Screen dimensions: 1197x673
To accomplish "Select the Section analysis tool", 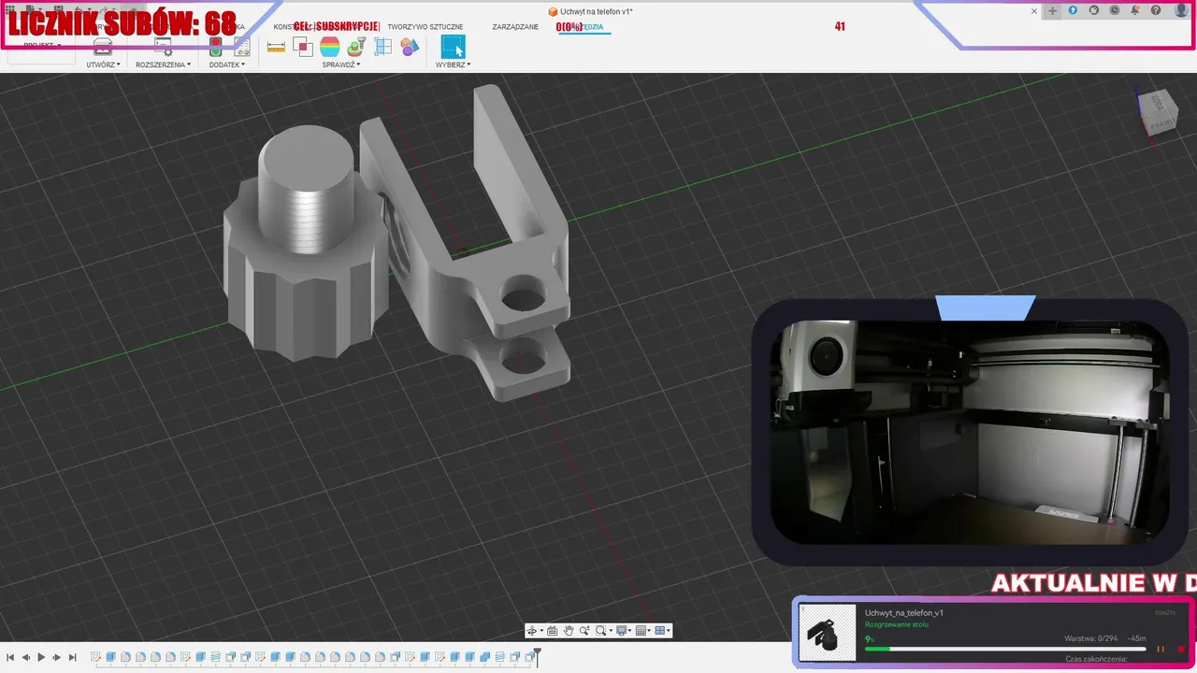I will 382,47.
